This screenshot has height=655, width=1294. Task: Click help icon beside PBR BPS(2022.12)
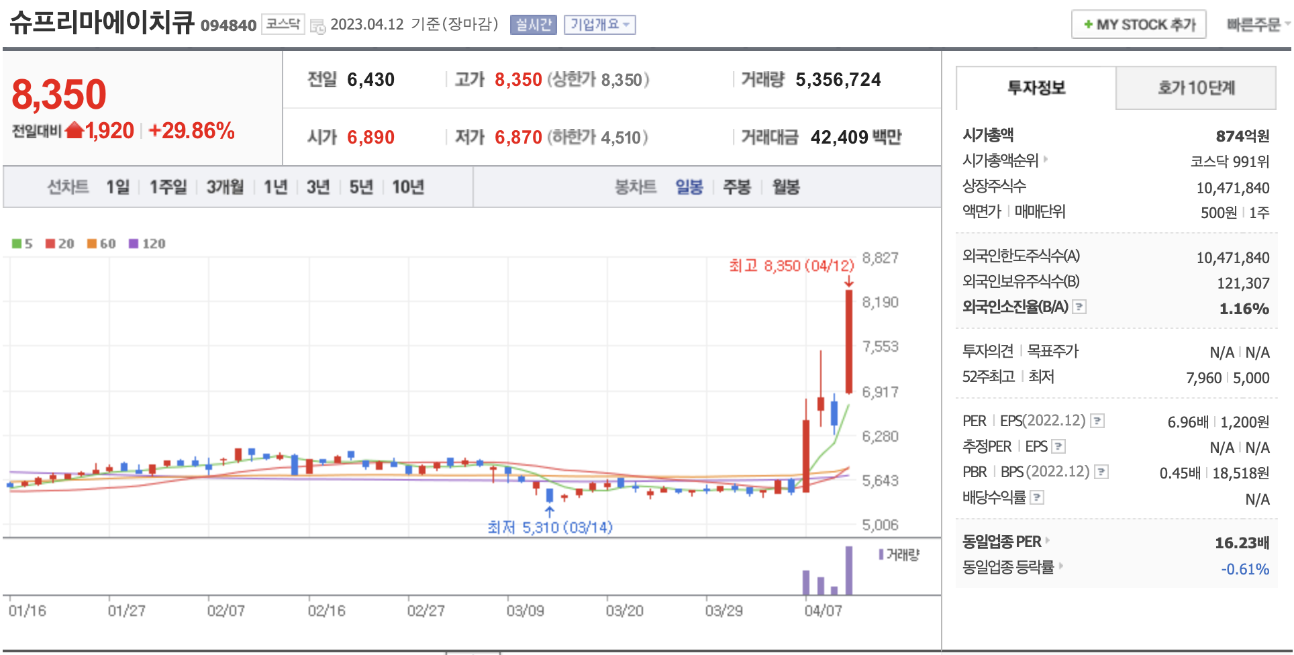click(x=1101, y=472)
